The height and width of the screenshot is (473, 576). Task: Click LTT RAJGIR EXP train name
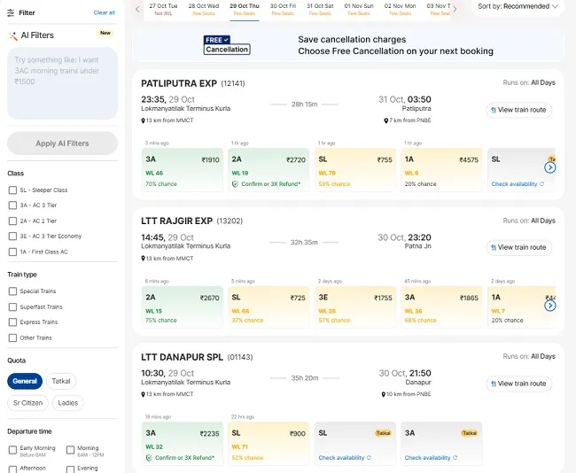click(176, 221)
